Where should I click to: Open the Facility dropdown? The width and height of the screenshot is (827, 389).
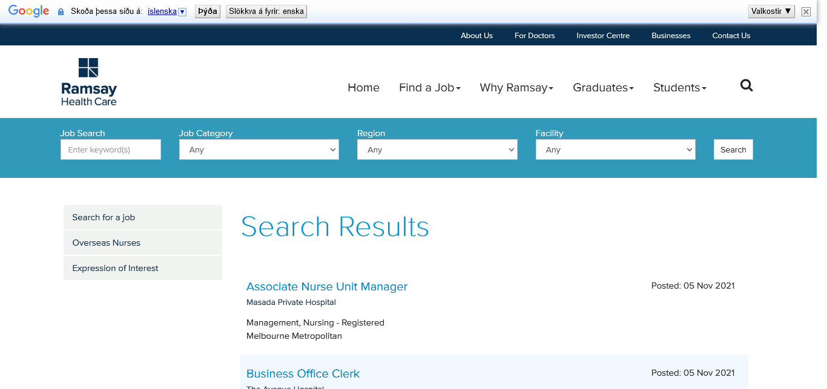click(x=615, y=149)
